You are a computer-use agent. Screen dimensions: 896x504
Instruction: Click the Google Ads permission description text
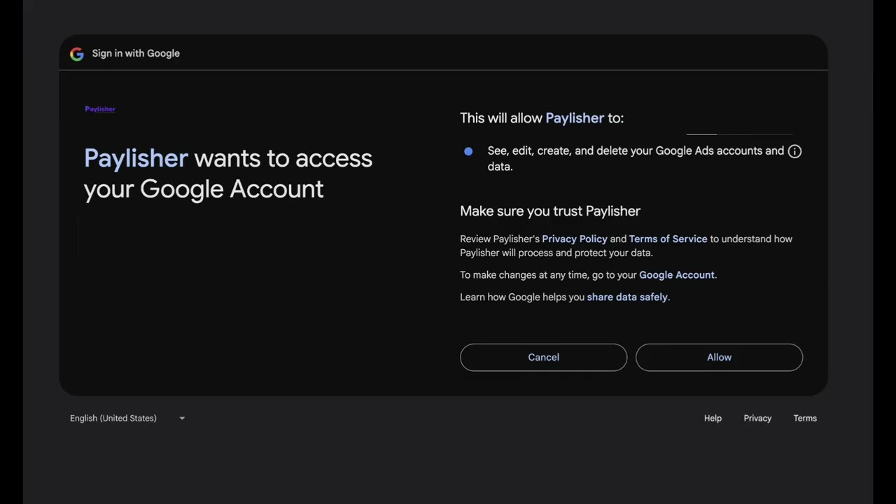coord(636,158)
